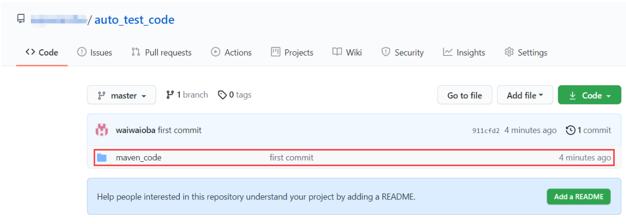Click the waiwaioba avatar image
Screen dimensions: 626x224
tap(102, 130)
